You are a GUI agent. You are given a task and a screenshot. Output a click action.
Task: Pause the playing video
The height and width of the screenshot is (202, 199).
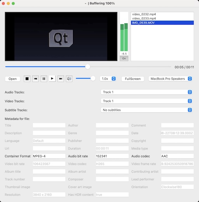coord(44,79)
